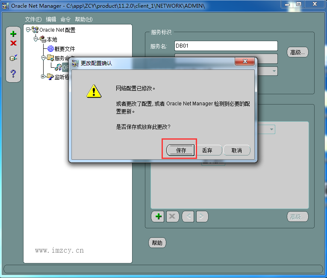Click the 服务名 input field containing DB01
327x278 pixels.
[226, 46]
